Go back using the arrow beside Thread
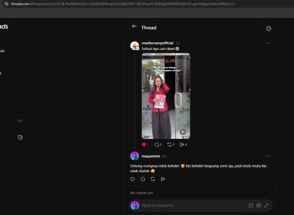The height and width of the screenshot is (215, 294). (134, 26)
